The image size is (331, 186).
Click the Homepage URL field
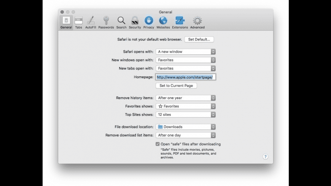point(186,77)
